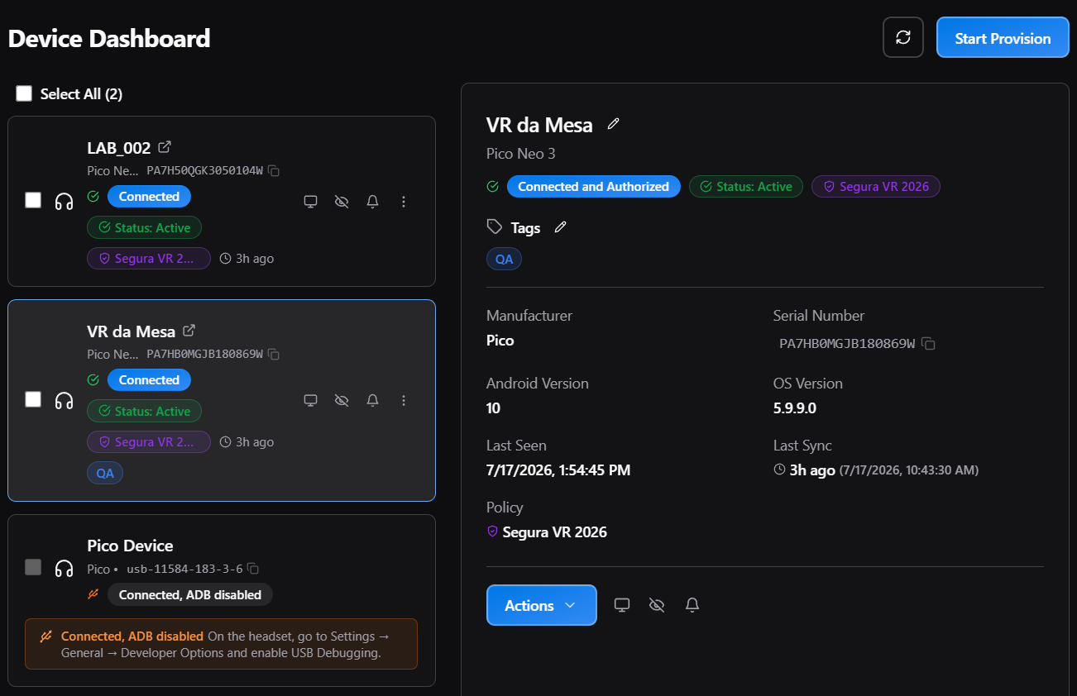This screenshot has width=1077, height=696.
Task: Open three-dot menu on VR da Mesa card
Action: tap(404, 400)
